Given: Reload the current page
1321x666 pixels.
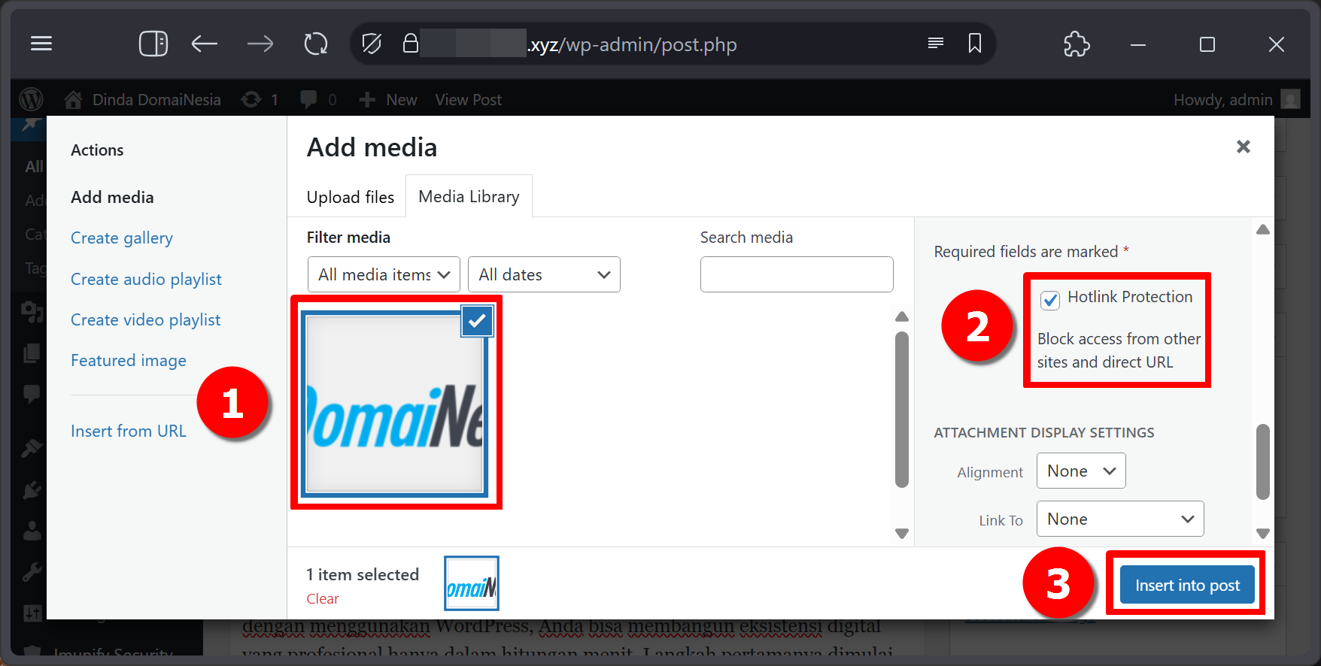Looking at the screenshot, I should click(x=316, y=44).
